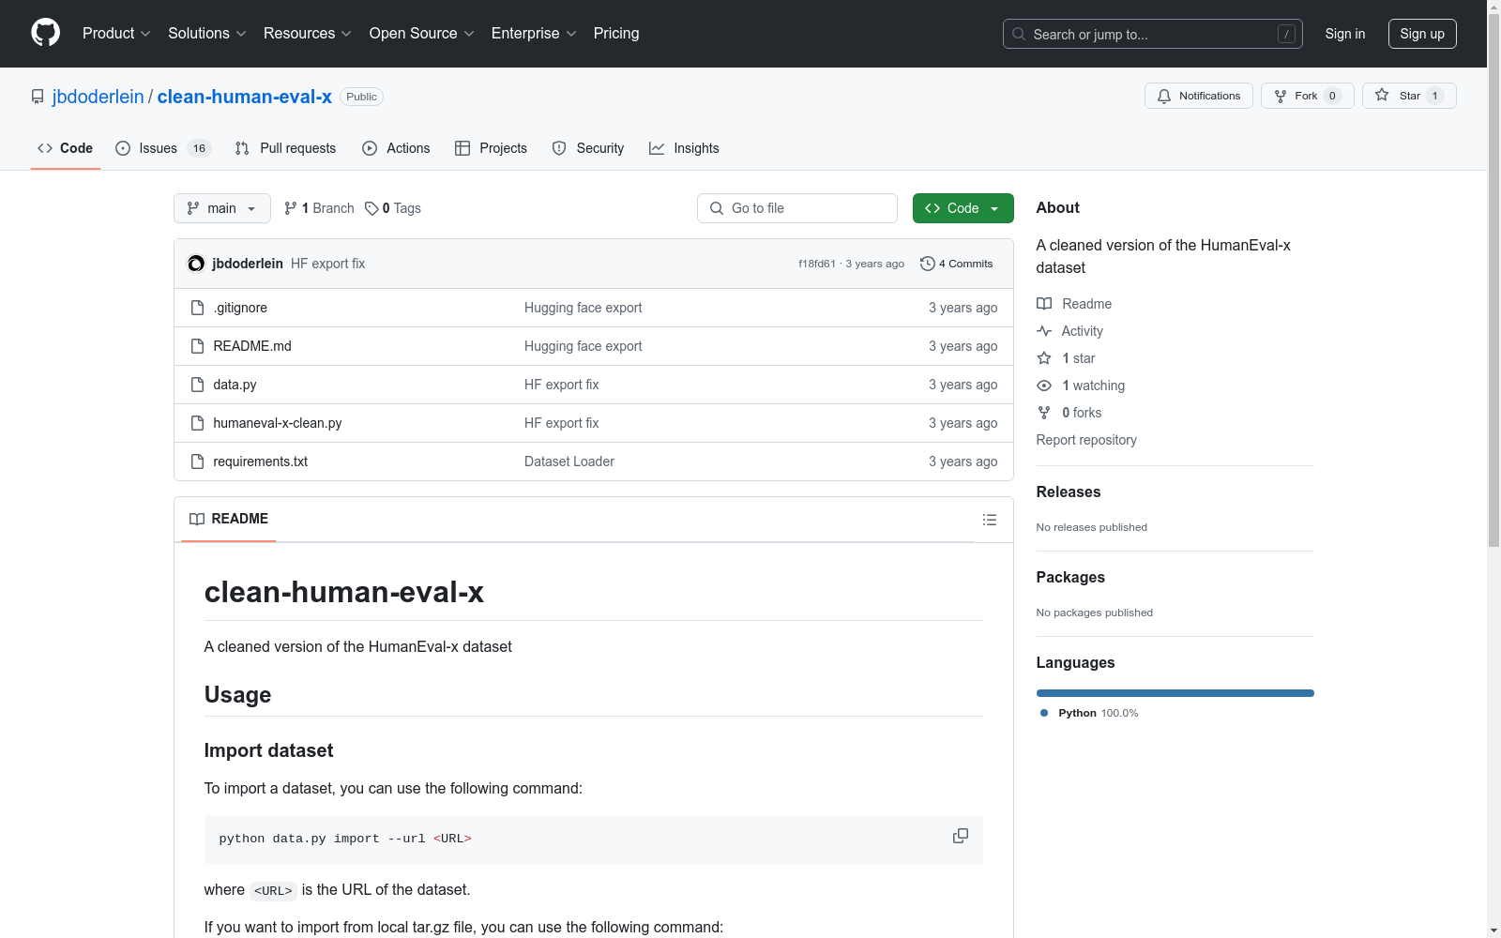Click the Python language color dot
This screenshot has height=938, width=1501.
click(x=1044, y=713)
